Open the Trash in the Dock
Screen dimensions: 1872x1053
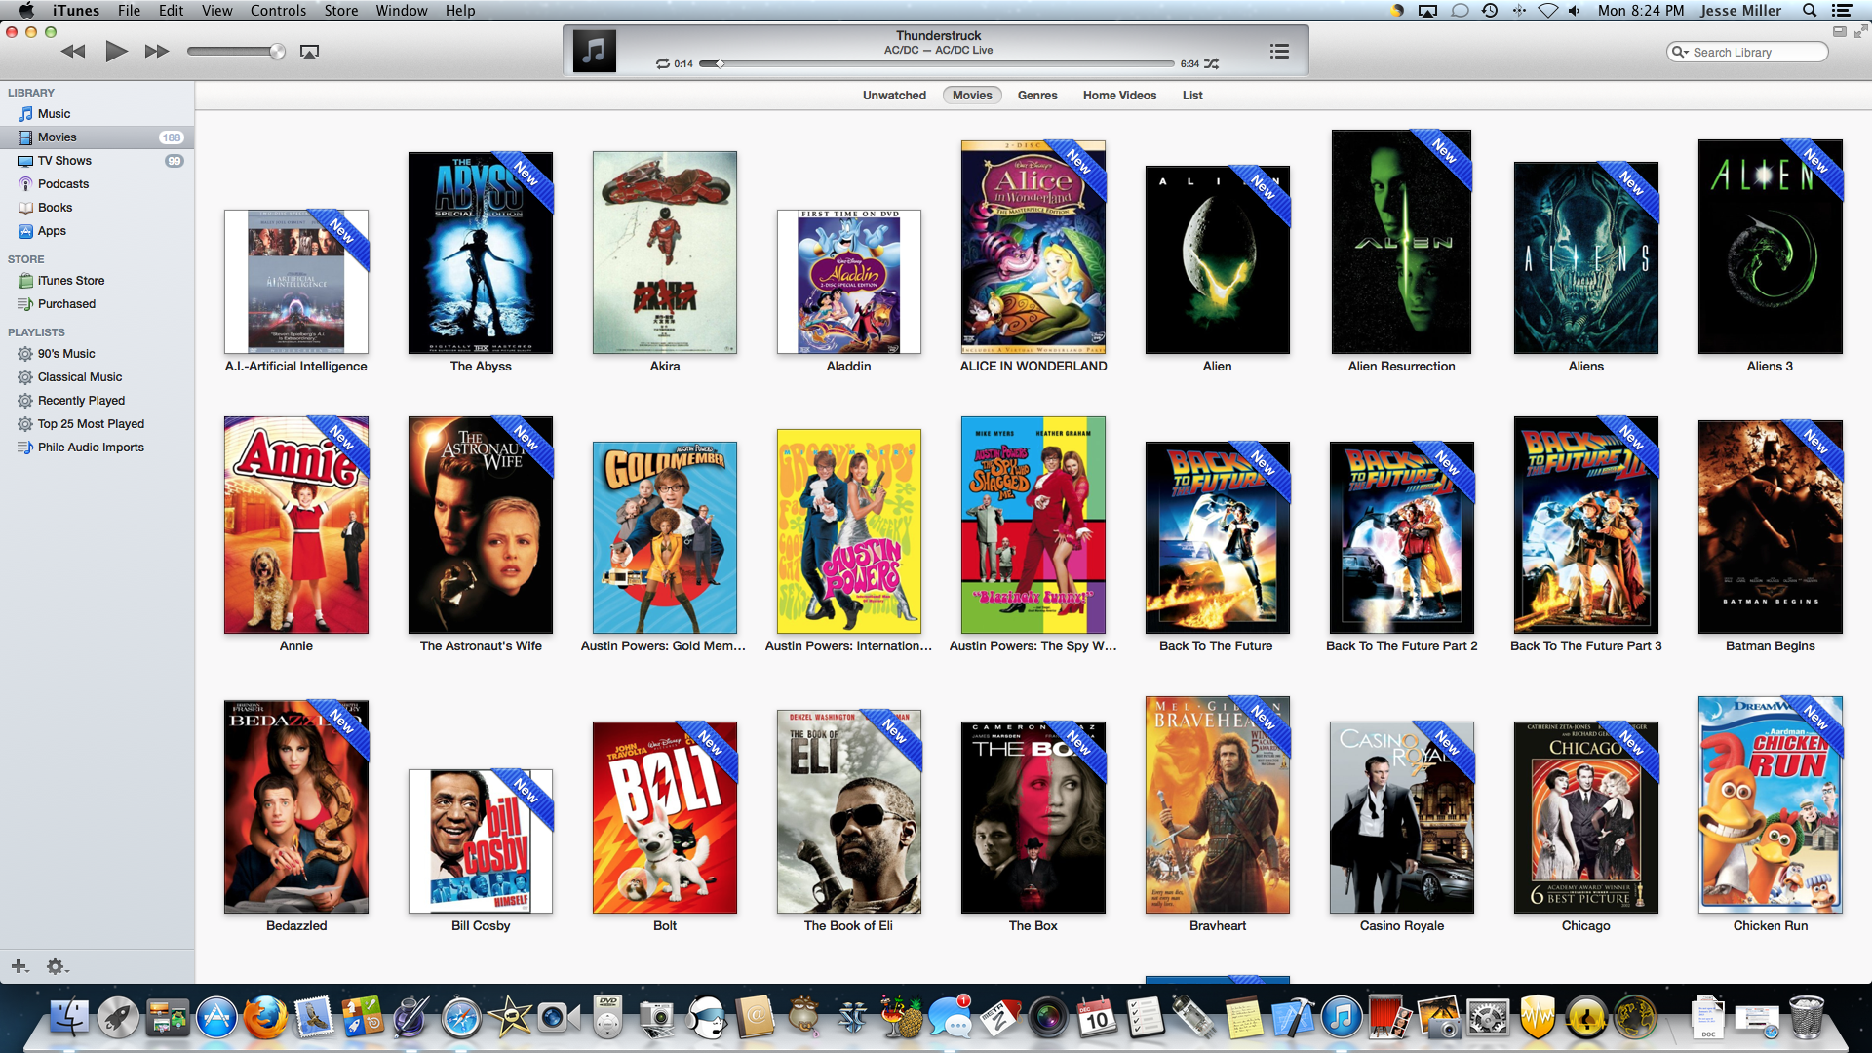(1807, 1019)
